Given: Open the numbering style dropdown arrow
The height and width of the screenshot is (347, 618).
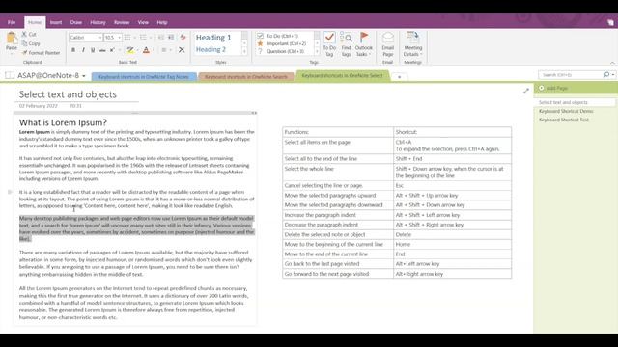Looking at the screenshot, I should 151,38.
